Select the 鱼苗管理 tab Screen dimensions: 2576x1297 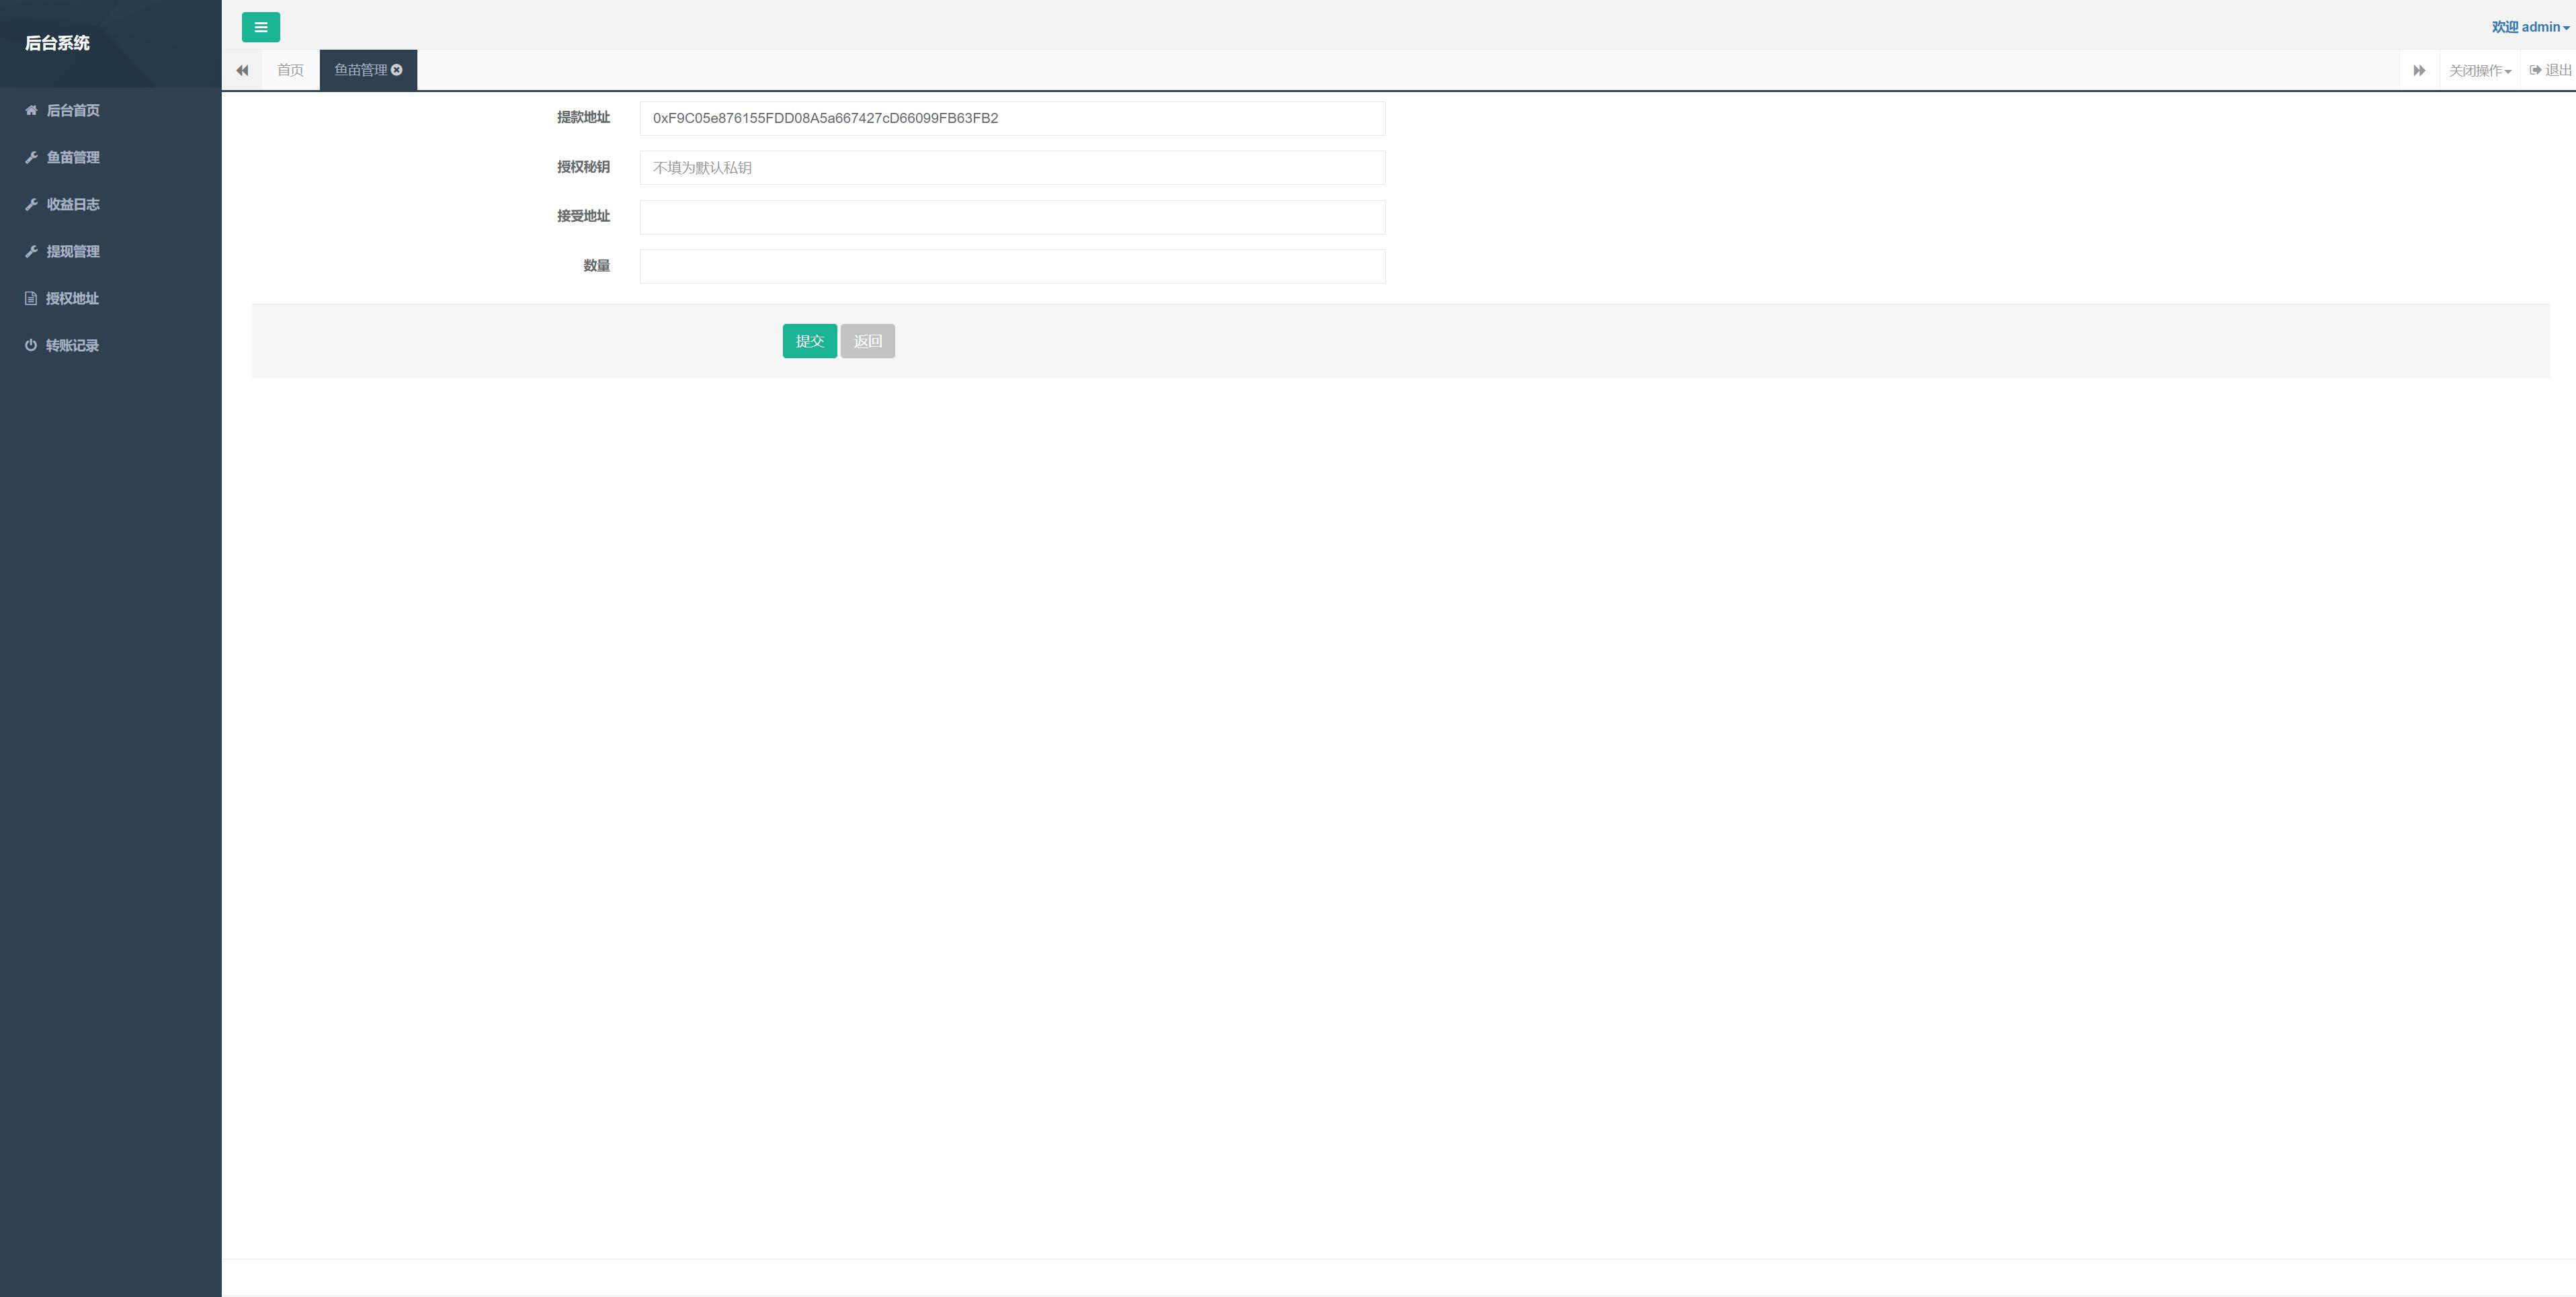pos(360,70)
